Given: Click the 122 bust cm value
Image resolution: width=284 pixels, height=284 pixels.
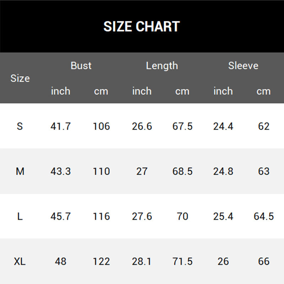Looking at the screenshot, I should click(101, 262).
